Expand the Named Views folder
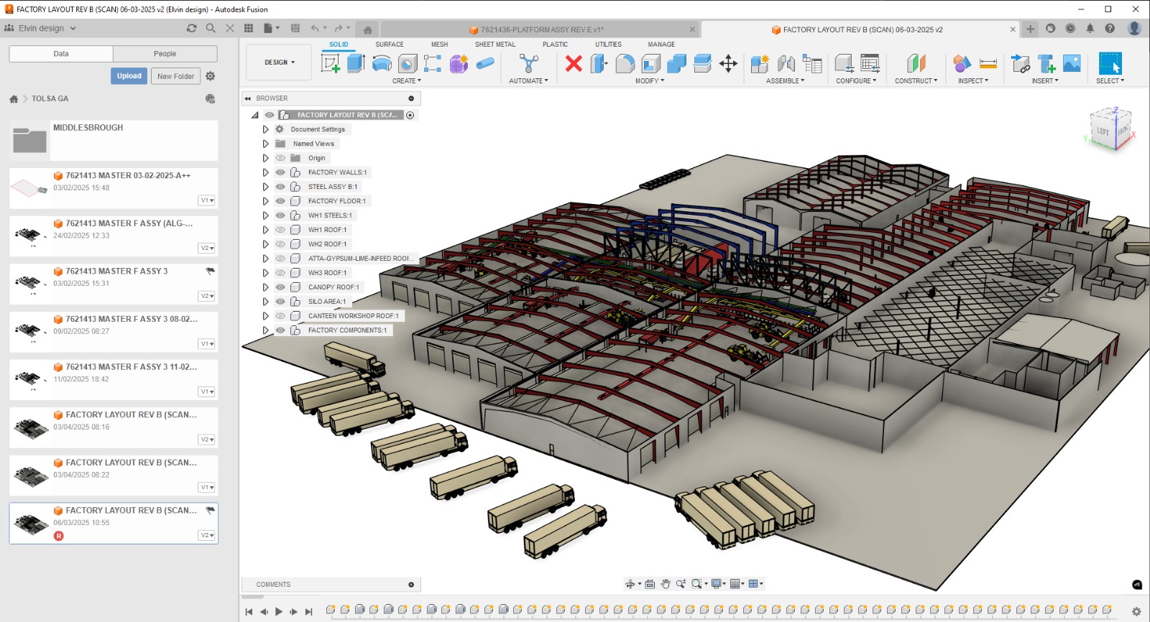The width and height of the screenshot is (1150, 622). [265, 144]
